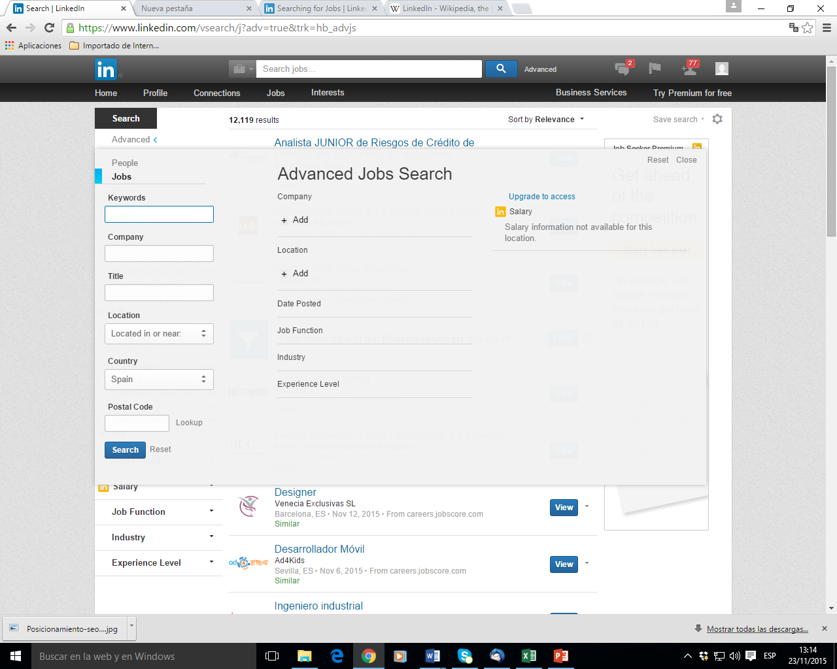The height and width of the screenshot is (669, 837).
Task: Open File Explorer from the taskbar
Action: 305,656
